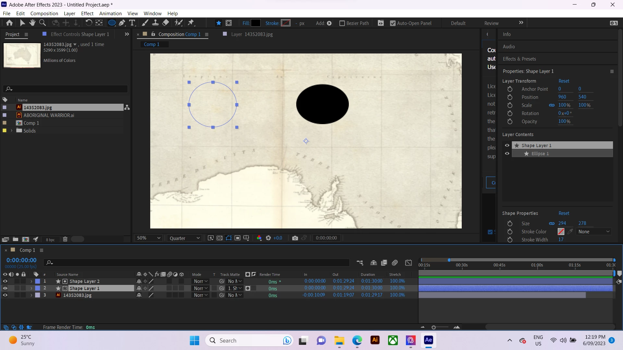Click the snapshot camera icon
The width and height of the screenshot is (623, 350).
click(295, 238)
